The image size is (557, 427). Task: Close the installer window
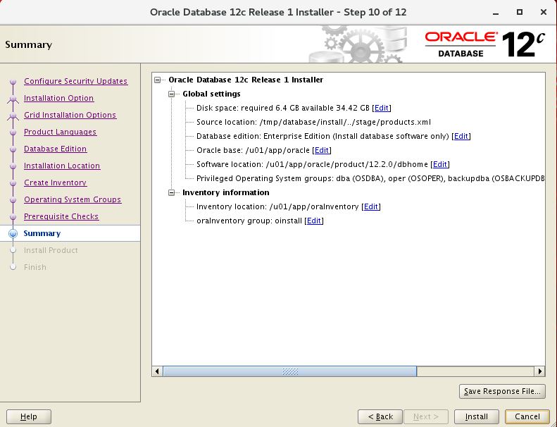tap(543, 13)
